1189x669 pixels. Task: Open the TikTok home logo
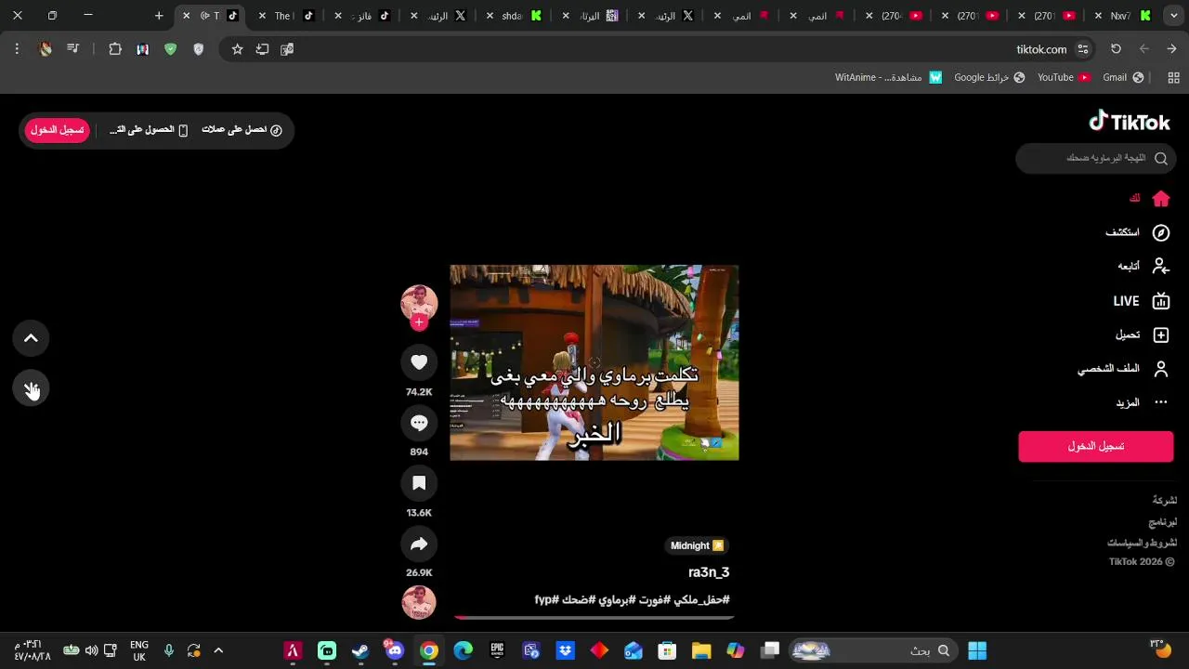point(1130,122)
